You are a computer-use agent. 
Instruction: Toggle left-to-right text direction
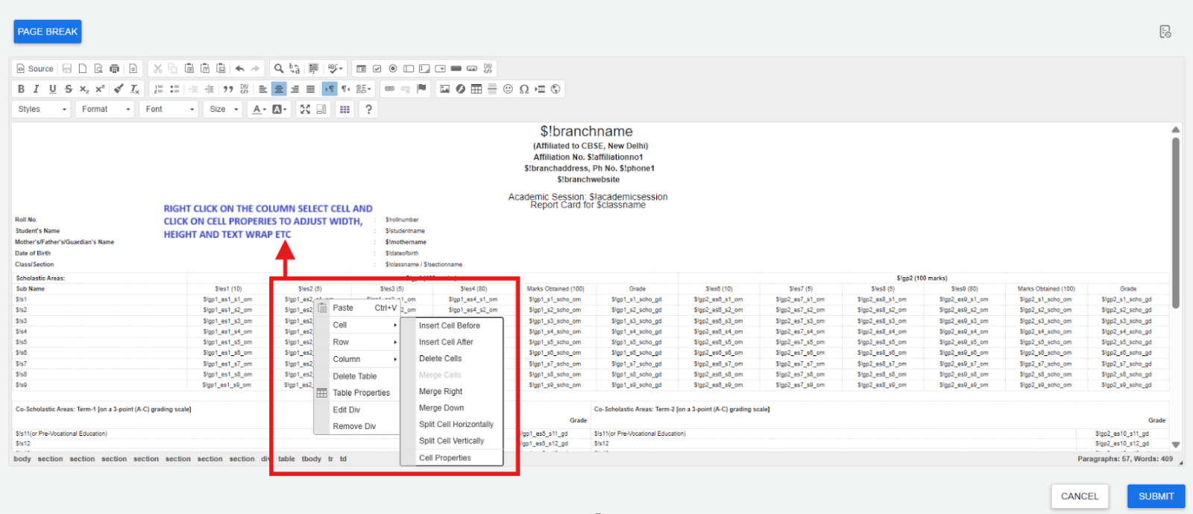(x=330, y=89)
